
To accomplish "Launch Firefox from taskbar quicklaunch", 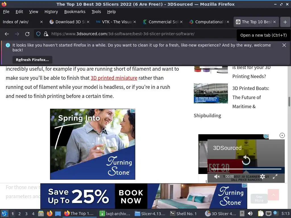I will click(49, 213).
